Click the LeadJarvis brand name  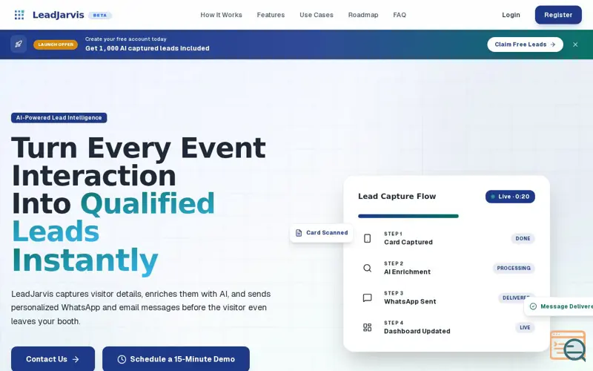pos(59,15)
